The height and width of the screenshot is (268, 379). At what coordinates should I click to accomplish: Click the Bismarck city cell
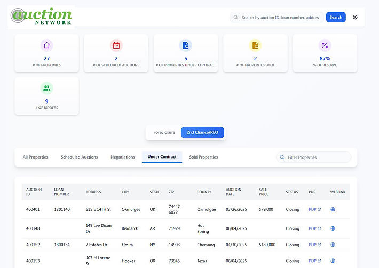click(130, 228)
